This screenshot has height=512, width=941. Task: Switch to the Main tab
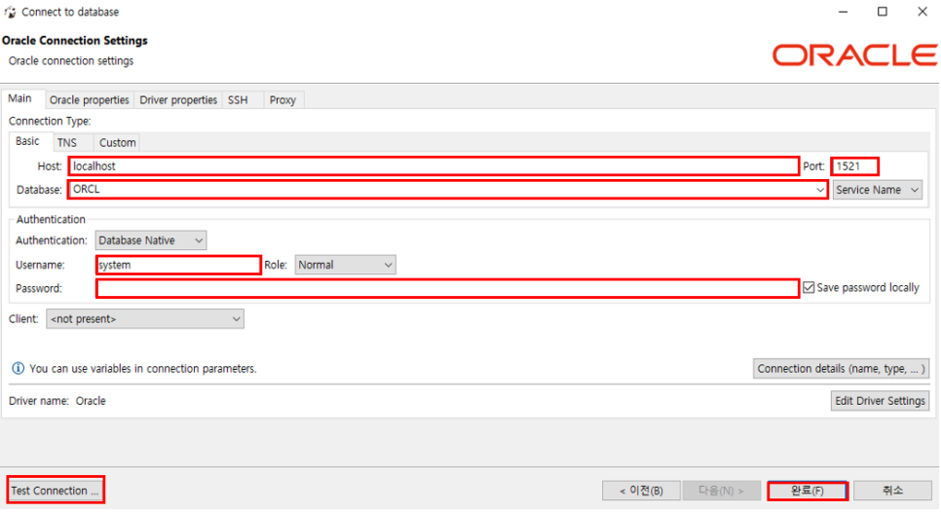[x=19, y=98]
